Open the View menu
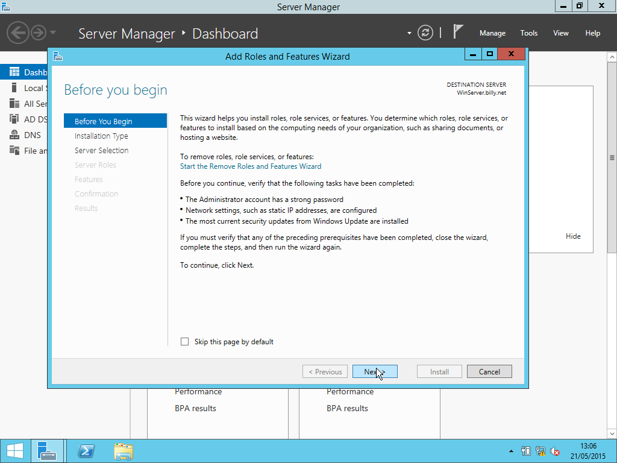The width and height of the screenshot is (617, 463). [560, 33]
